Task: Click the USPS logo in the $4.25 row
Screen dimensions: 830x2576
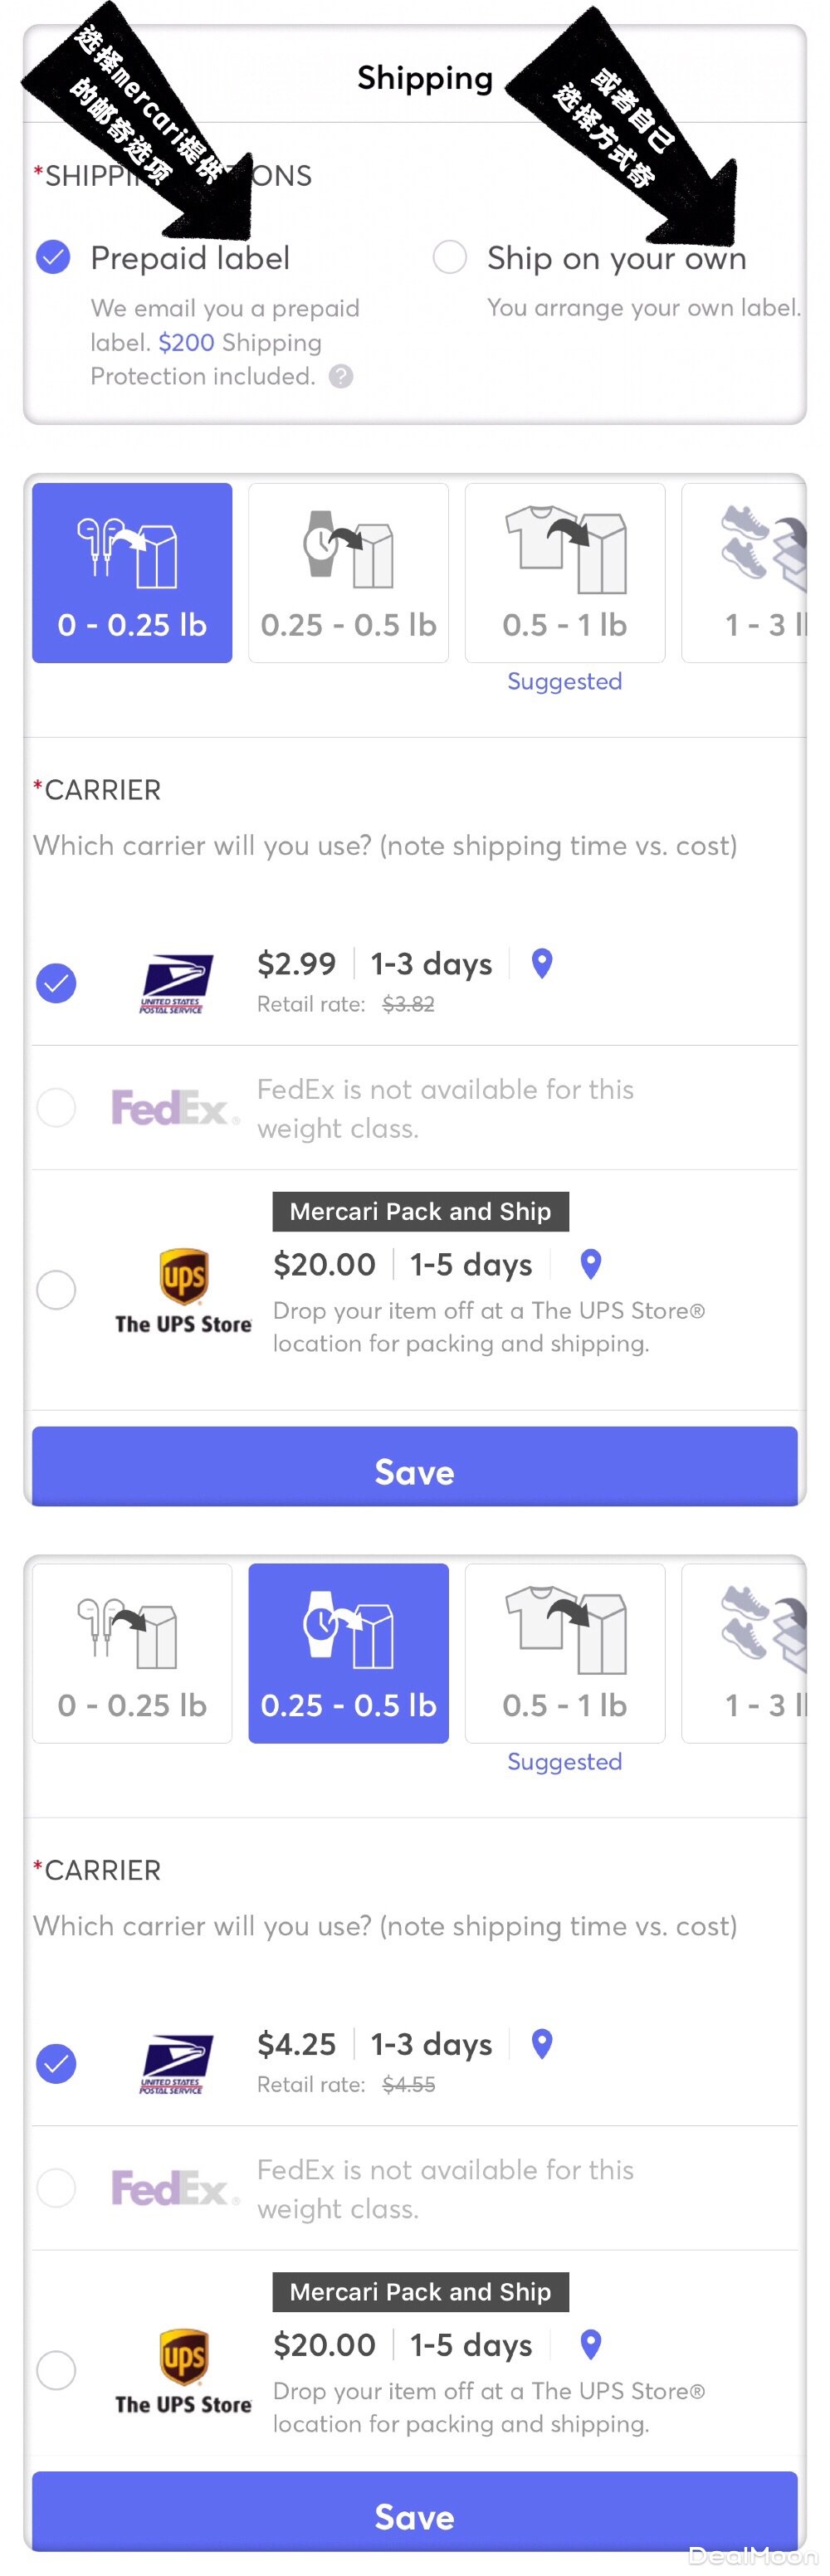Action: click(x=175, y=2064)
